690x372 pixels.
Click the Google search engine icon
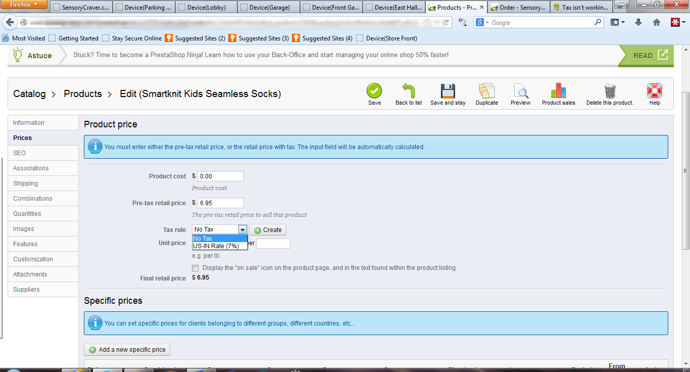coord(480,22)
